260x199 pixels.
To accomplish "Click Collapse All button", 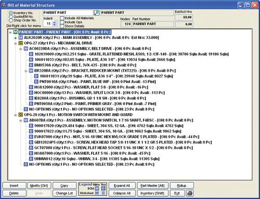I will point(122,193).
